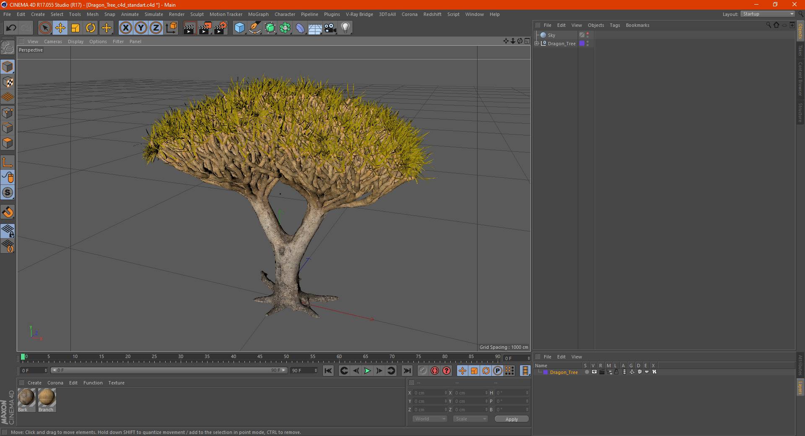805x436 pixels.
Task: Click the Coordinate System icon
Action: click(171, 28)
